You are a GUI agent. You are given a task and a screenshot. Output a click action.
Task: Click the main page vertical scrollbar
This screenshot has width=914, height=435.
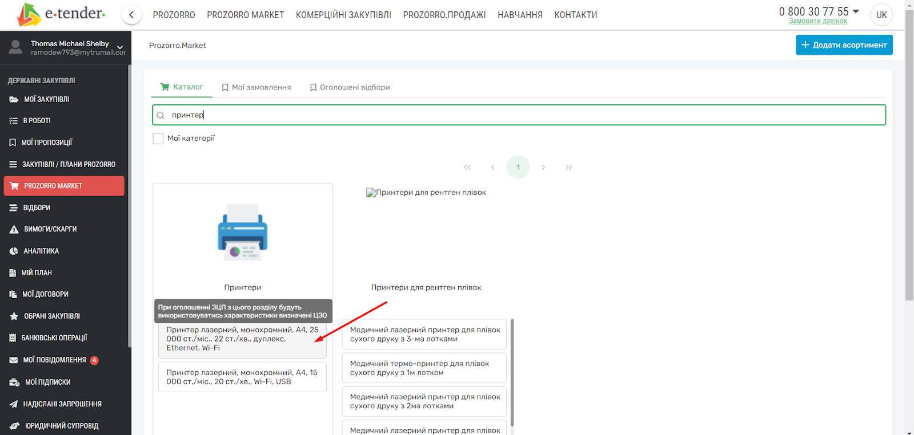(909, 155)
